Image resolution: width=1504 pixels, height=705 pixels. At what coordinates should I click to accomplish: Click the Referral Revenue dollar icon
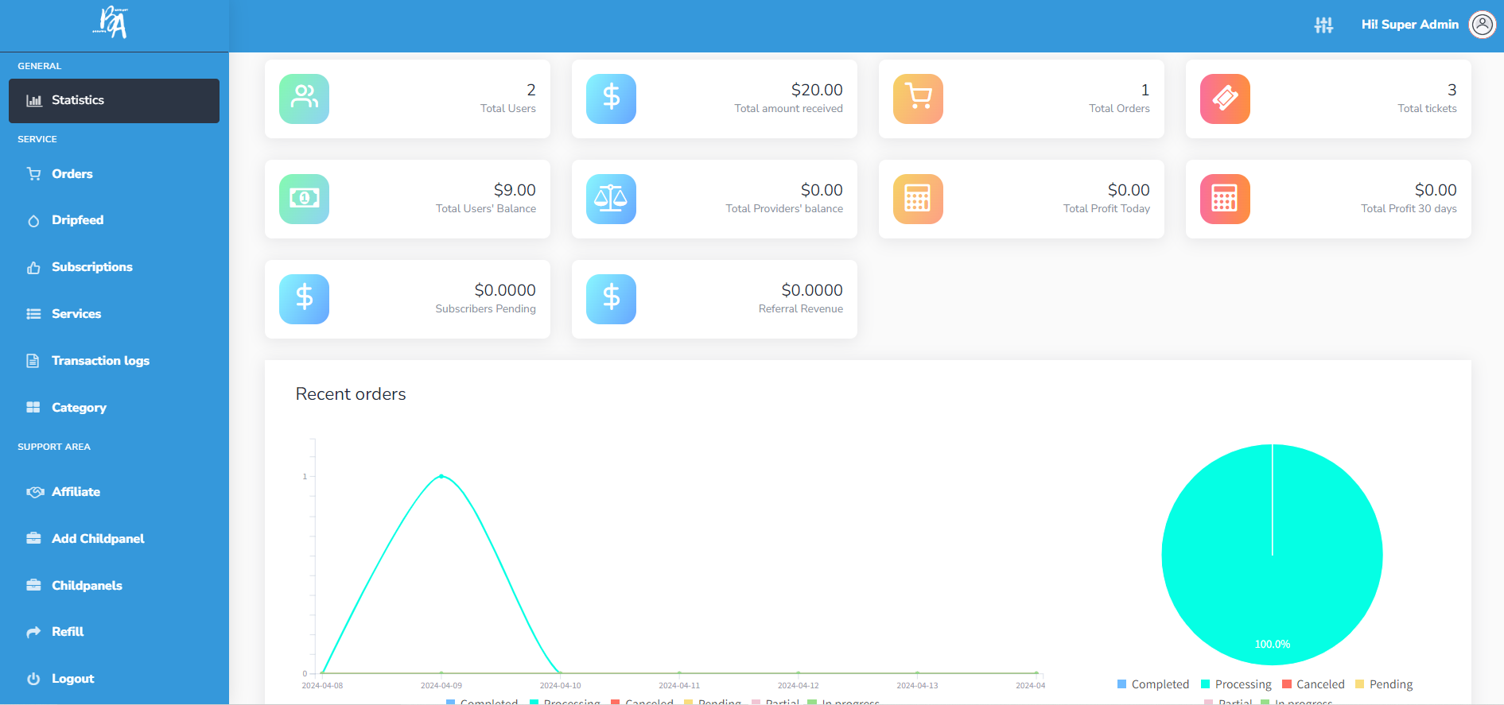tap(611, 299)
